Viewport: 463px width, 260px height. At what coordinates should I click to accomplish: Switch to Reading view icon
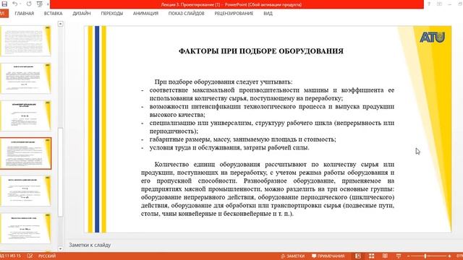coord(385,256)
